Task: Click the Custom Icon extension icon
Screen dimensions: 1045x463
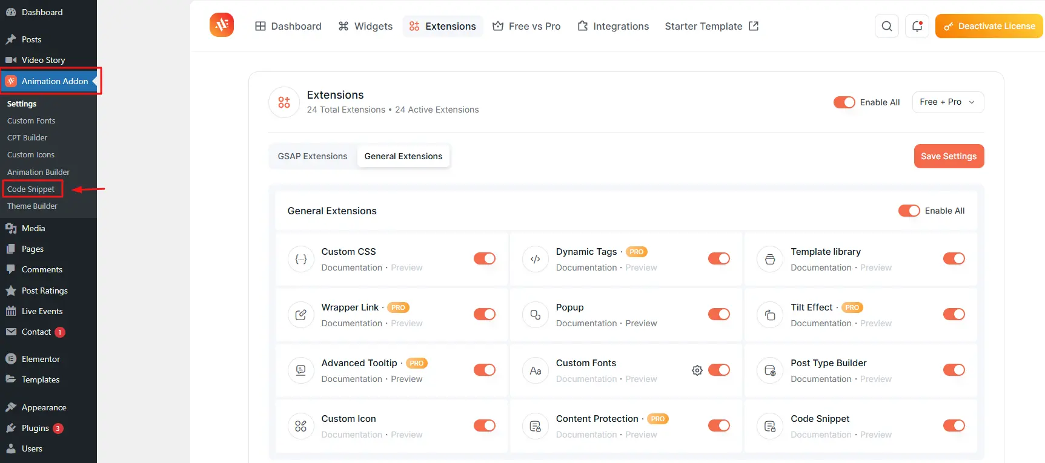Action: 301,426
